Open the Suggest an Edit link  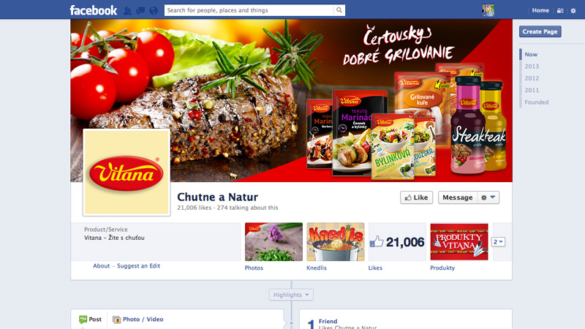point(138,265)
